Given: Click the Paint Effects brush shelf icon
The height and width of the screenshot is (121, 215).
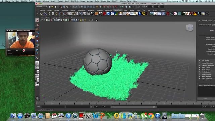Looking at the screenshot, I should pyautogui.click(x=41, y=14).
